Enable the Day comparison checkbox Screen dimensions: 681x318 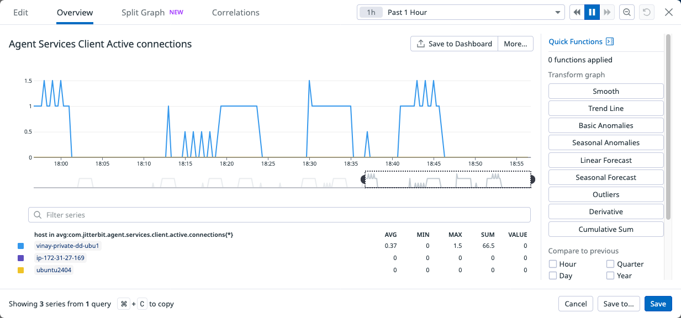pos(552,275)
